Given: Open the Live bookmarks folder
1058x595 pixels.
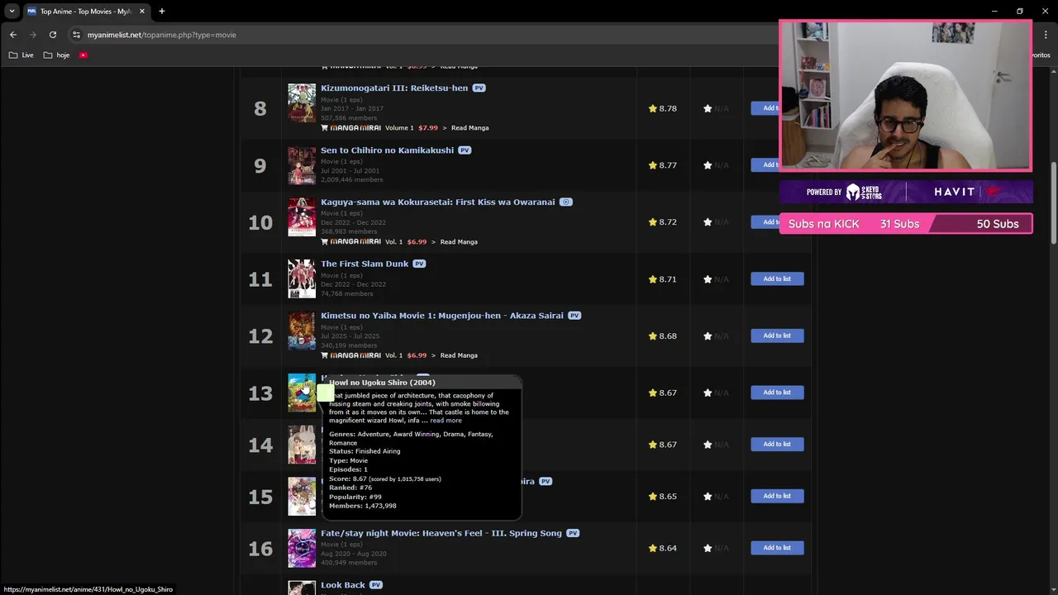Looking at the screenshot, I should (21, 55).
